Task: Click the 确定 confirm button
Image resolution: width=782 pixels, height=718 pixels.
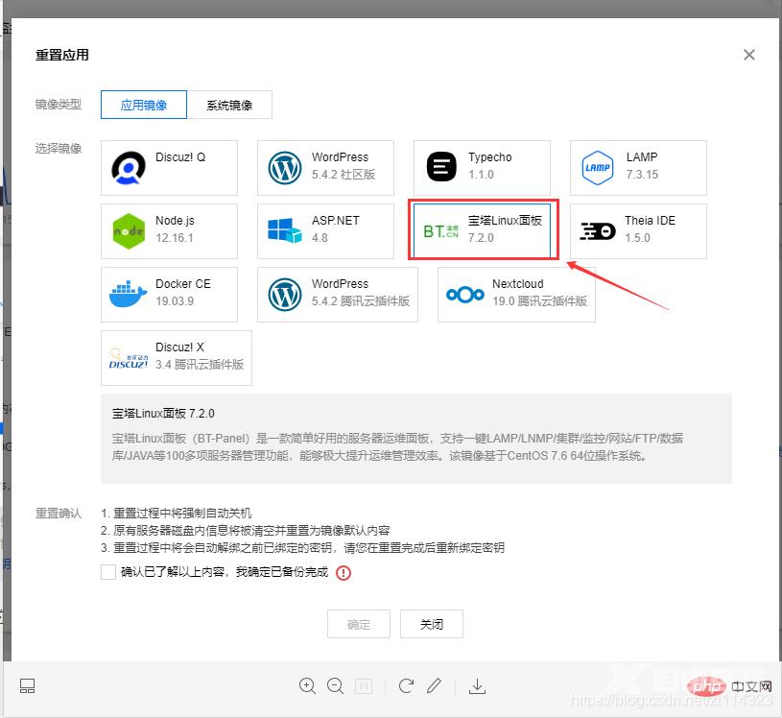Action: tap(358, 624)
